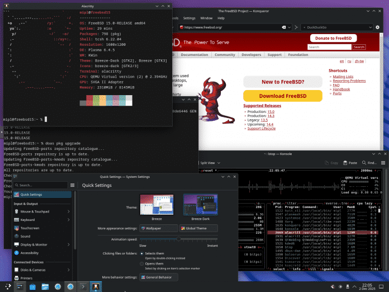Select Quick Settings in sidebar
The image size is (389, 292).
pyautogui.click(x=42, y=195)
